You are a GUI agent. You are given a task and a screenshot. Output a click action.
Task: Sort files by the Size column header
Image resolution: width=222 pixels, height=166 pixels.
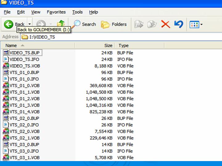[95, 45]
